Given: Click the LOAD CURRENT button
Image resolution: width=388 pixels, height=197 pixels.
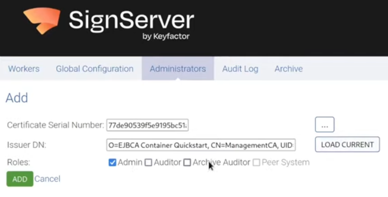Looking at the screenshot, I should (347, 144).
